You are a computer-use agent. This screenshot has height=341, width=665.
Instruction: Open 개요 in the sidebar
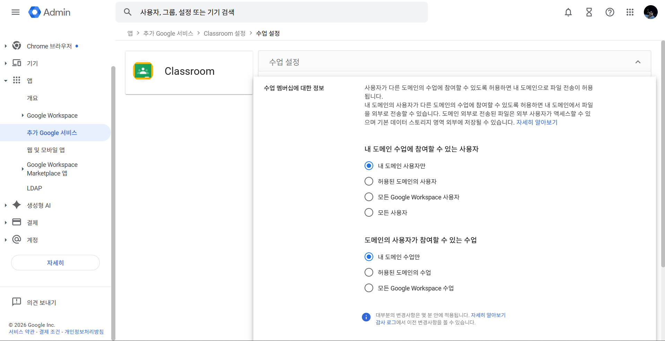[x=33, y=98]
